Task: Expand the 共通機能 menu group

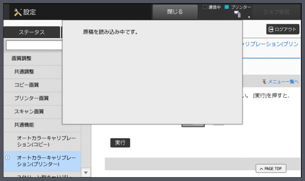Action: (x=24, y=125)
